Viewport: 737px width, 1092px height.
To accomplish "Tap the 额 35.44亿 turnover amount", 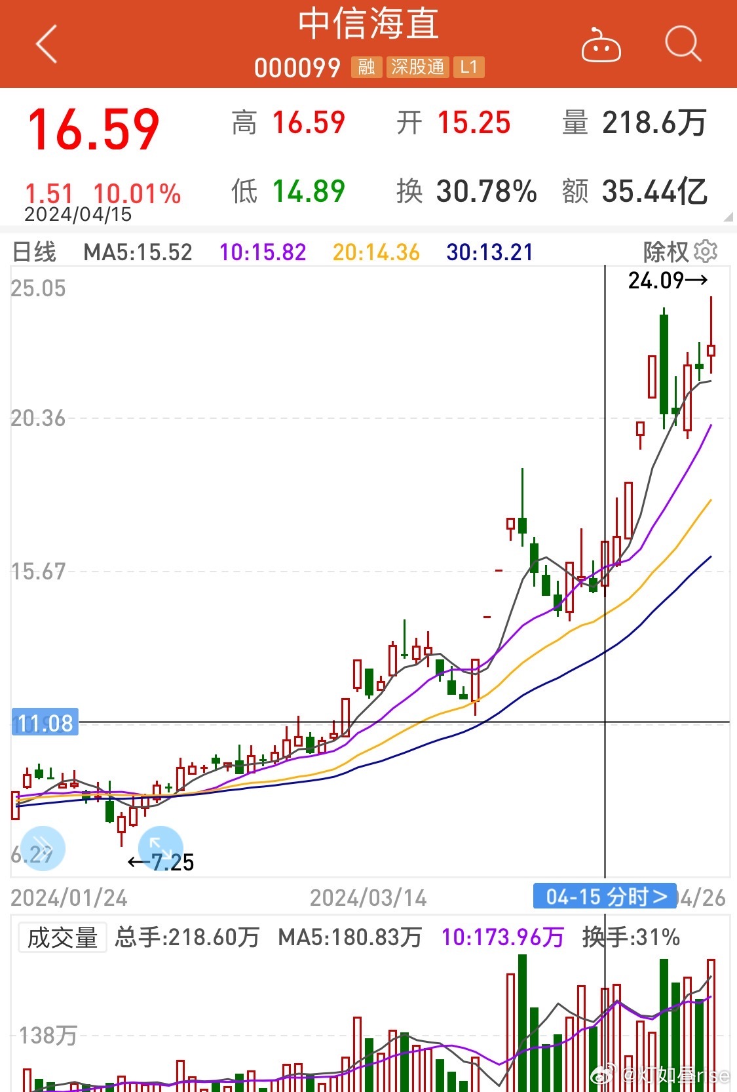I will click(635, 191).
